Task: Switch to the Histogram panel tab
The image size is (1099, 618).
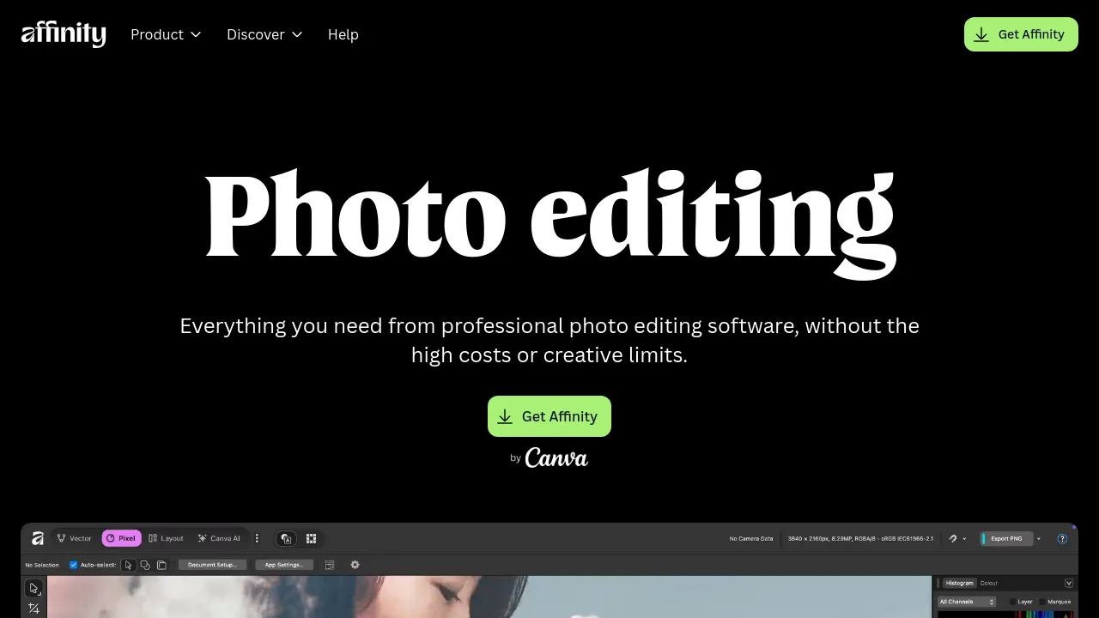Action: pos(959,583)
